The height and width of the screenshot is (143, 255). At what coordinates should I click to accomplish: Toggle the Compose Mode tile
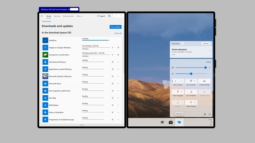(204, 82)
